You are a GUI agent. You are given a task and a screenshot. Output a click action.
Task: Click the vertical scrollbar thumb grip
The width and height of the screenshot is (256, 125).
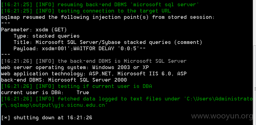[255, 88]
